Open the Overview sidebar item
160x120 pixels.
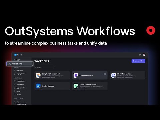[18, 70]
